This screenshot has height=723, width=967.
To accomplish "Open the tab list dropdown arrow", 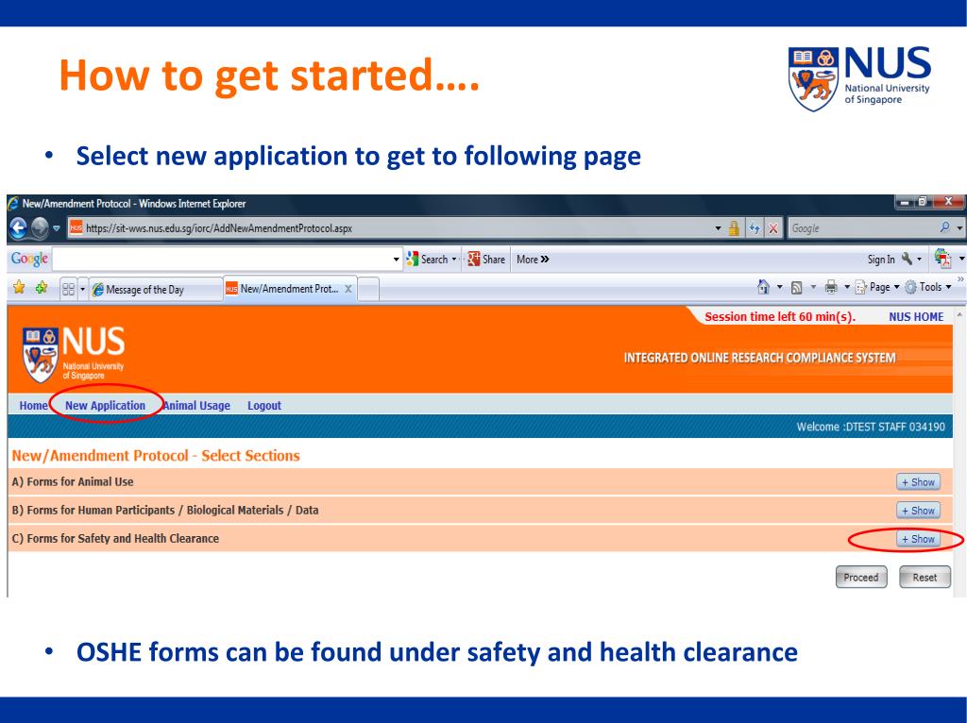I will (83, 289).
